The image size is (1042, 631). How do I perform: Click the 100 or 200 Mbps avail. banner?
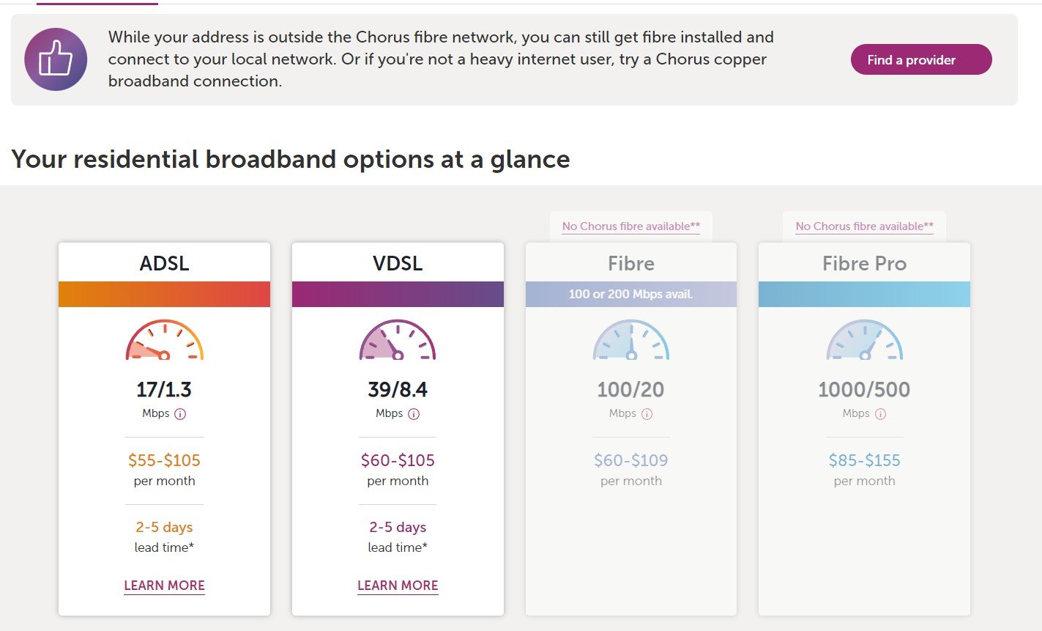tap(631, 294)
